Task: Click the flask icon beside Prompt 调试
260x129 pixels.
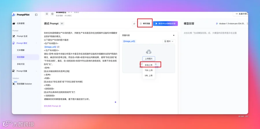Action: click(x=14, y=43)
